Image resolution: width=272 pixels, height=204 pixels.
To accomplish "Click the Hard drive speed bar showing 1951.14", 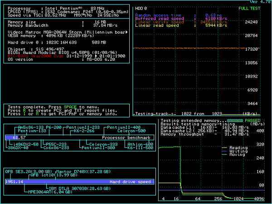I will (80, 182).
